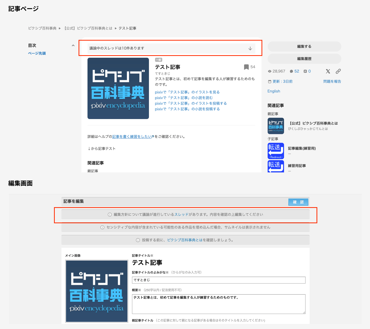Click pixivで「テスト記事」のイラストを見る link

click(187, 92)
